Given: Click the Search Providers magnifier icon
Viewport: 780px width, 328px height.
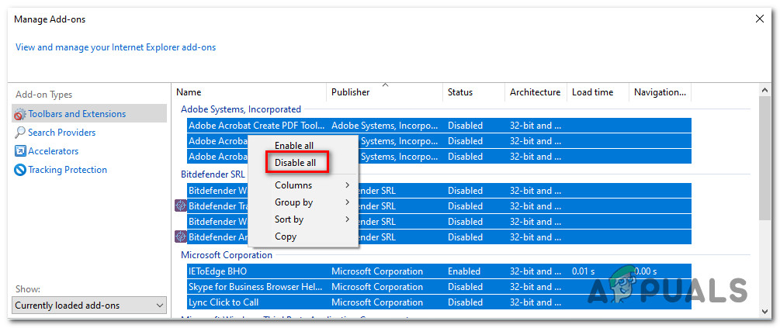Looking at the screenshot, I should coord(20,133).
